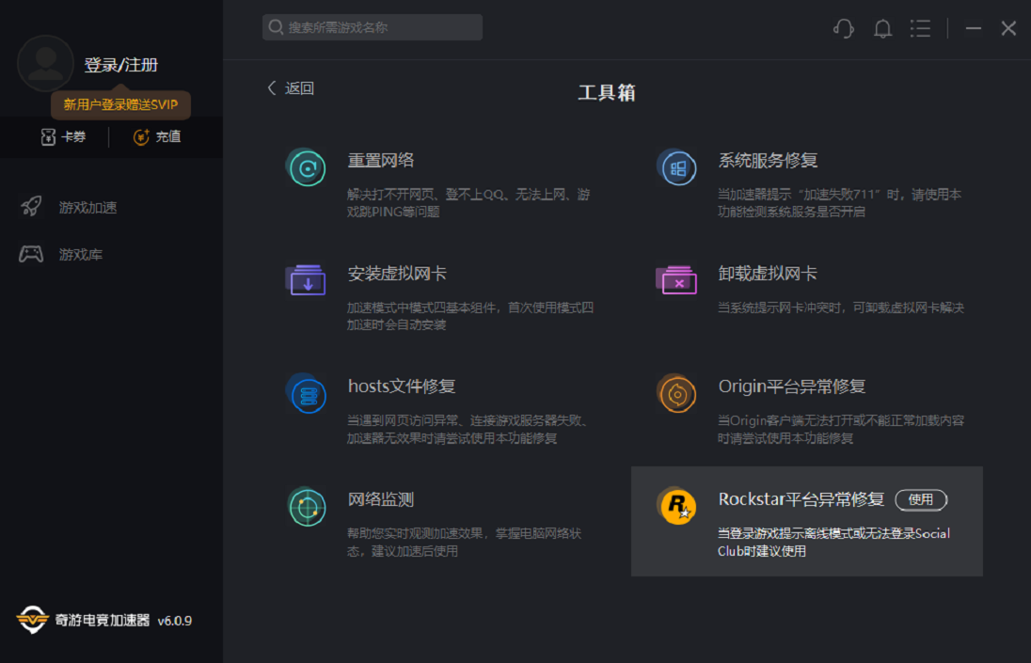Click the 网络监测 description text
The width and height of the screenshot is (1031, 663).
(464, 542)
